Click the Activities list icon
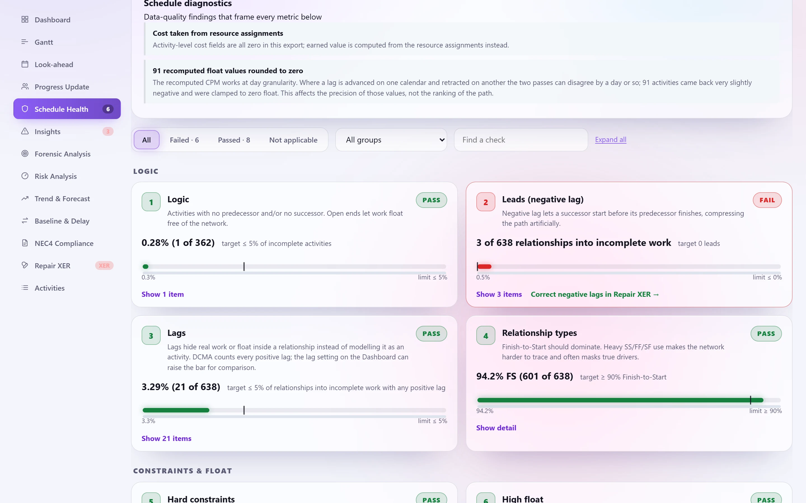Screen dimensions: 806x503 pyautogui.click(x=25, y=288)
